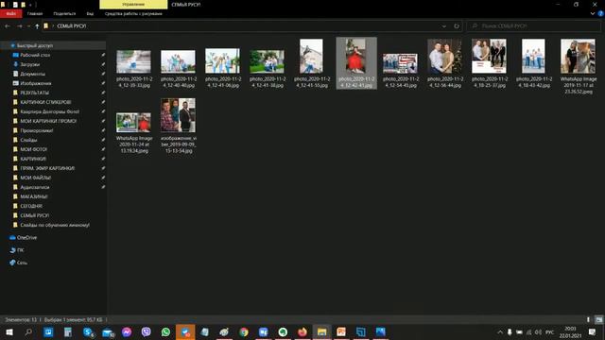This screenshot has height=340, width=605.
Task: Select thumbnail photo 12-41-06.jpg
Action: [x=222, y=60]
